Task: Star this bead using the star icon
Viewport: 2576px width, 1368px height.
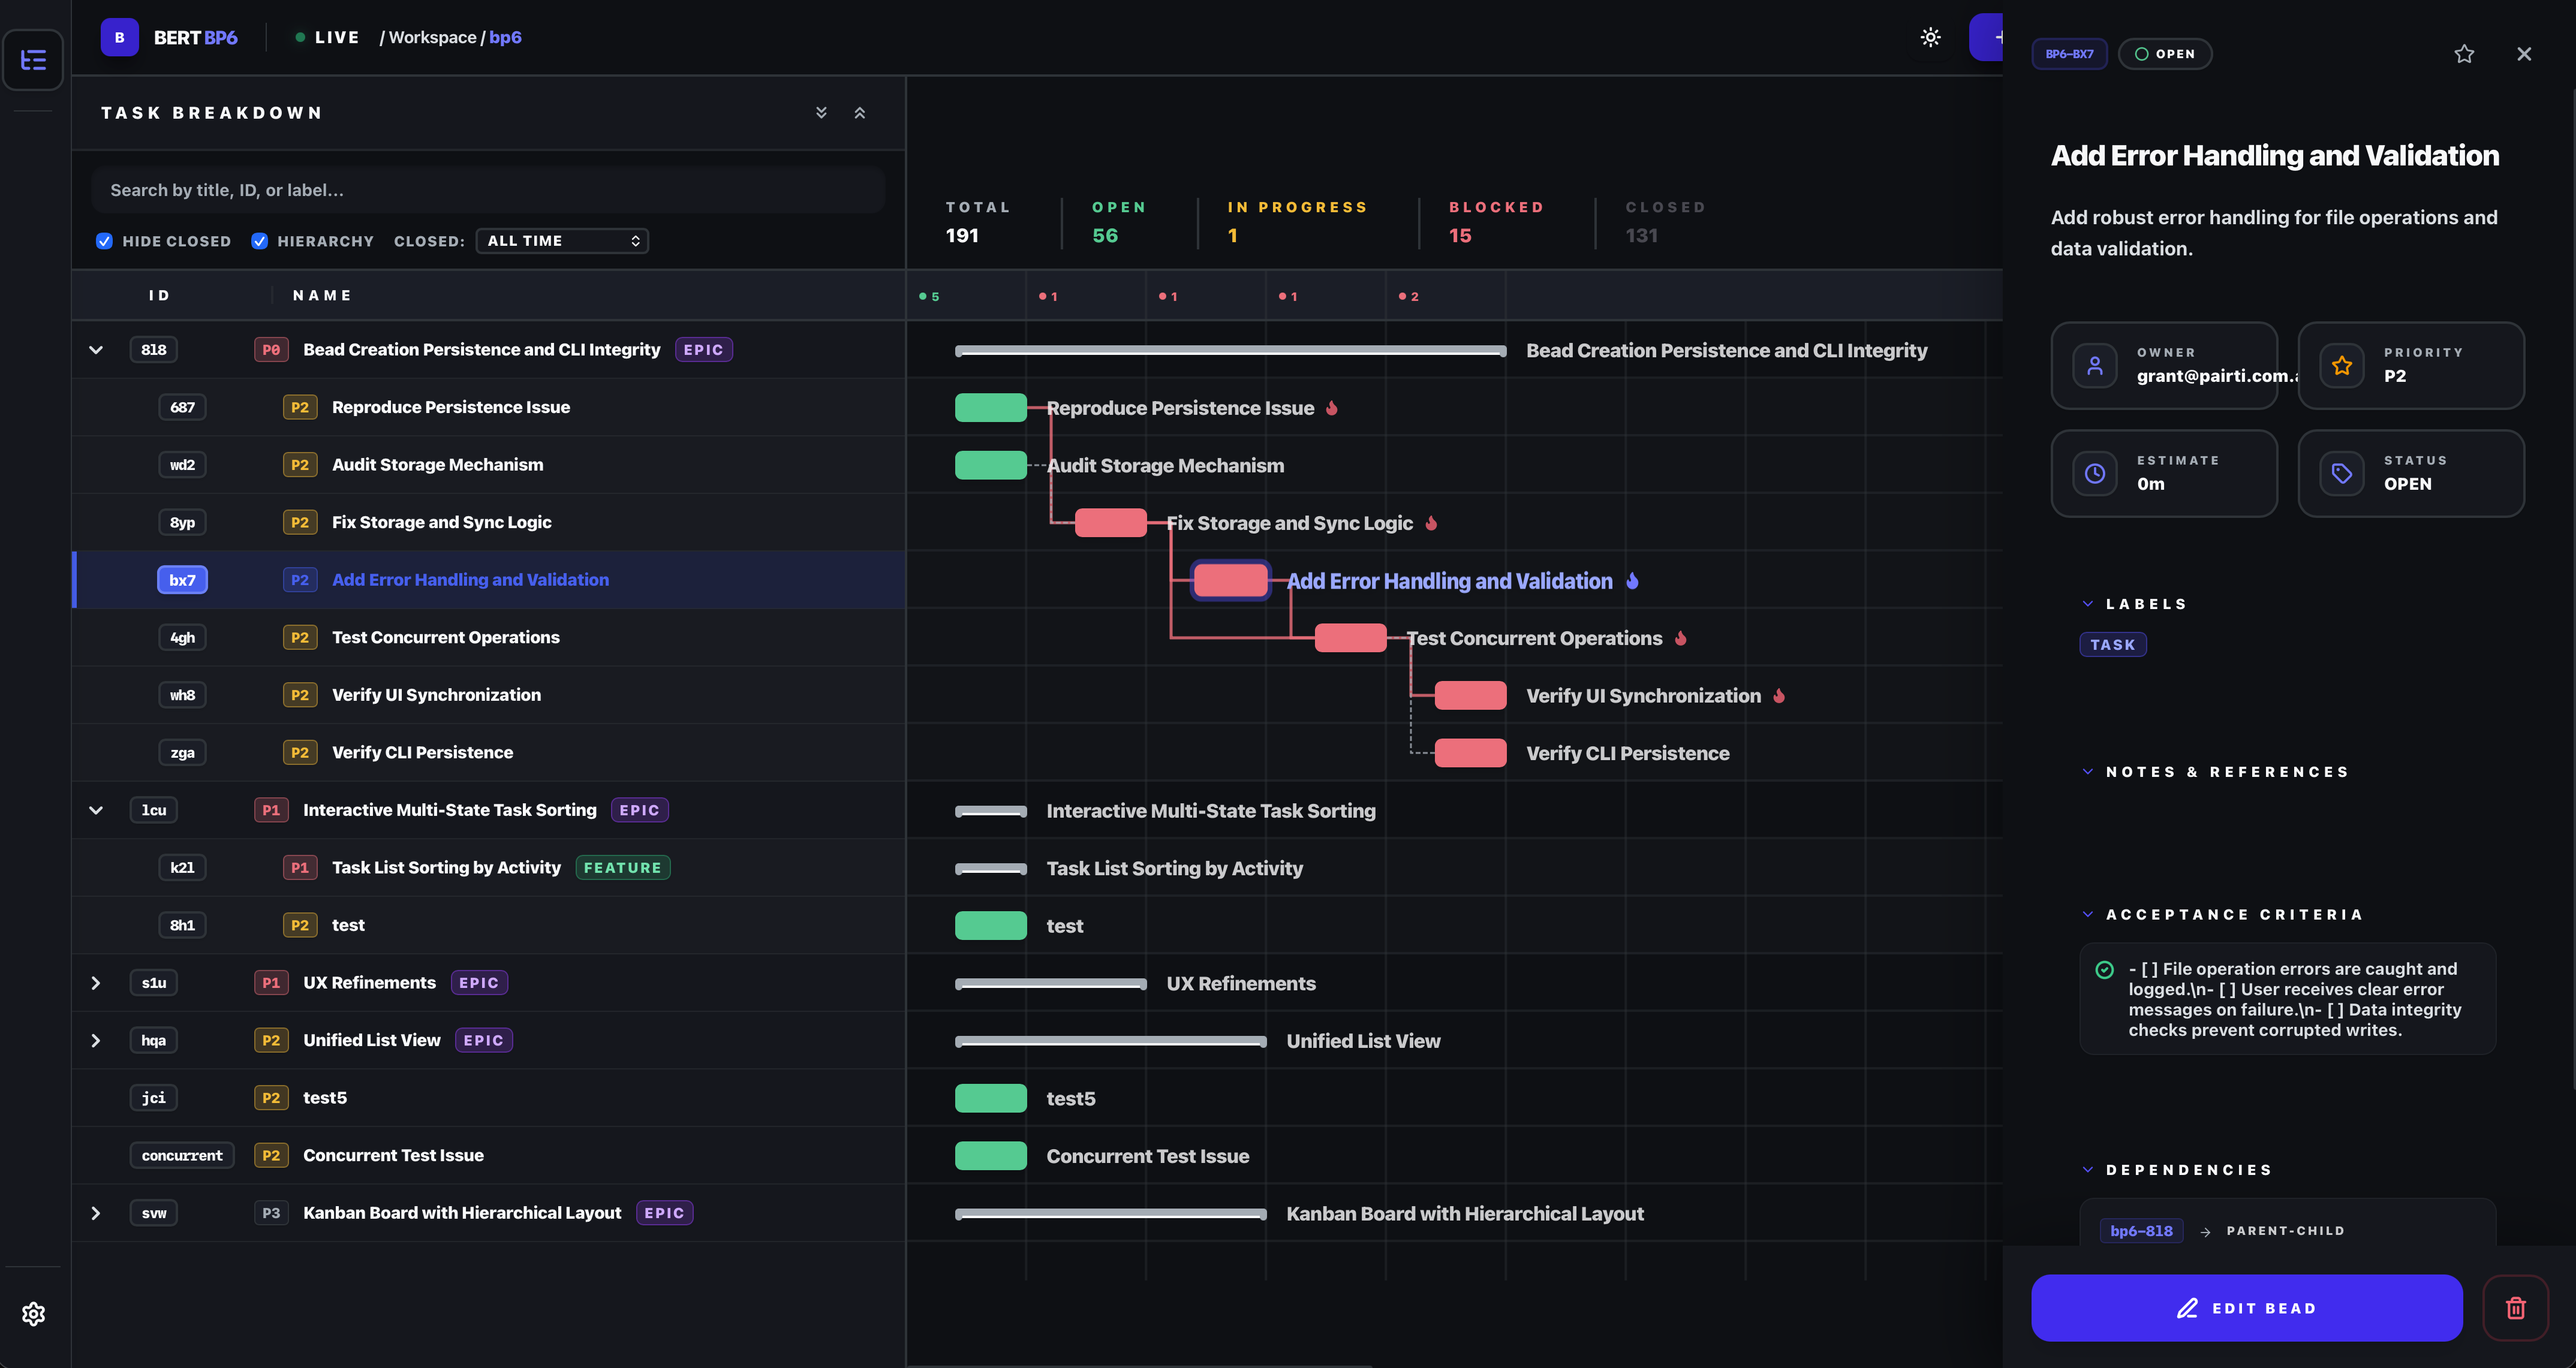Action: [x=2464, y=53]
